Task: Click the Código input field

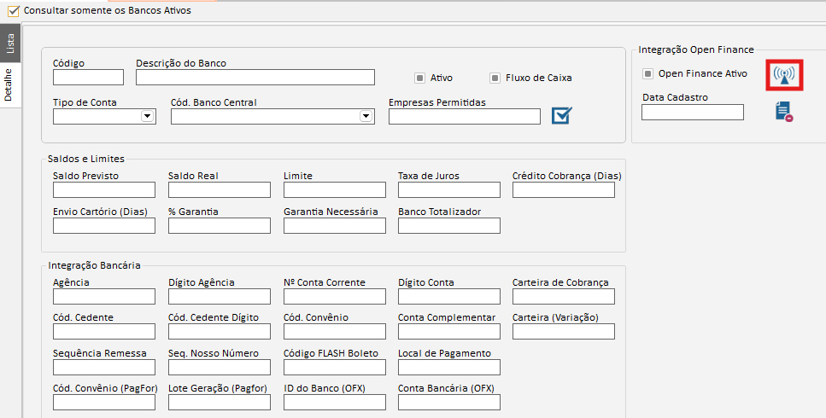Action: [x=88, y=78]
